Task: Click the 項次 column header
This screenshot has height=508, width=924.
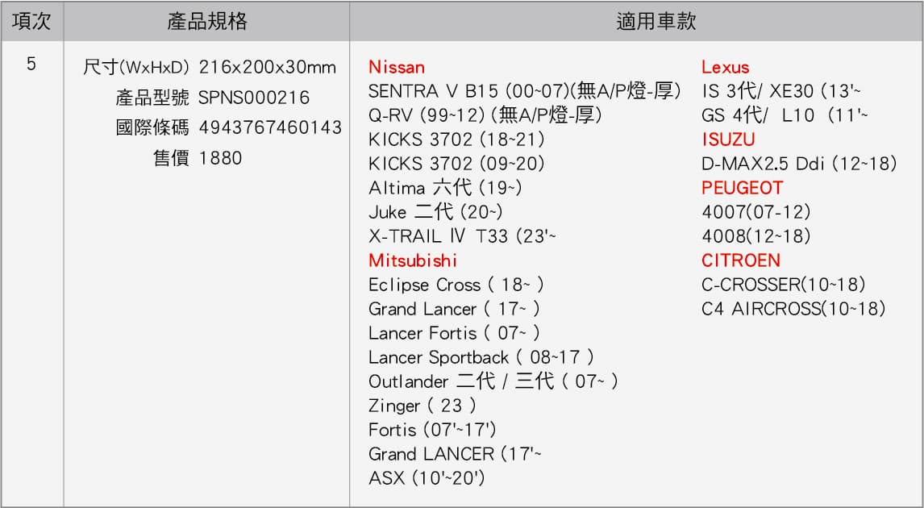Action: (31, 21)
